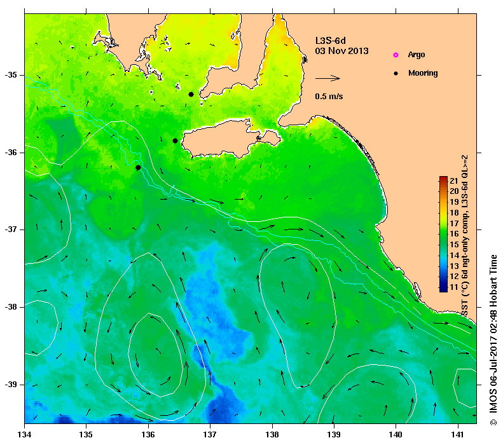
Task: Click the magenta Argo legend marker
Action: pyautogui.click(x=396, y=55)
